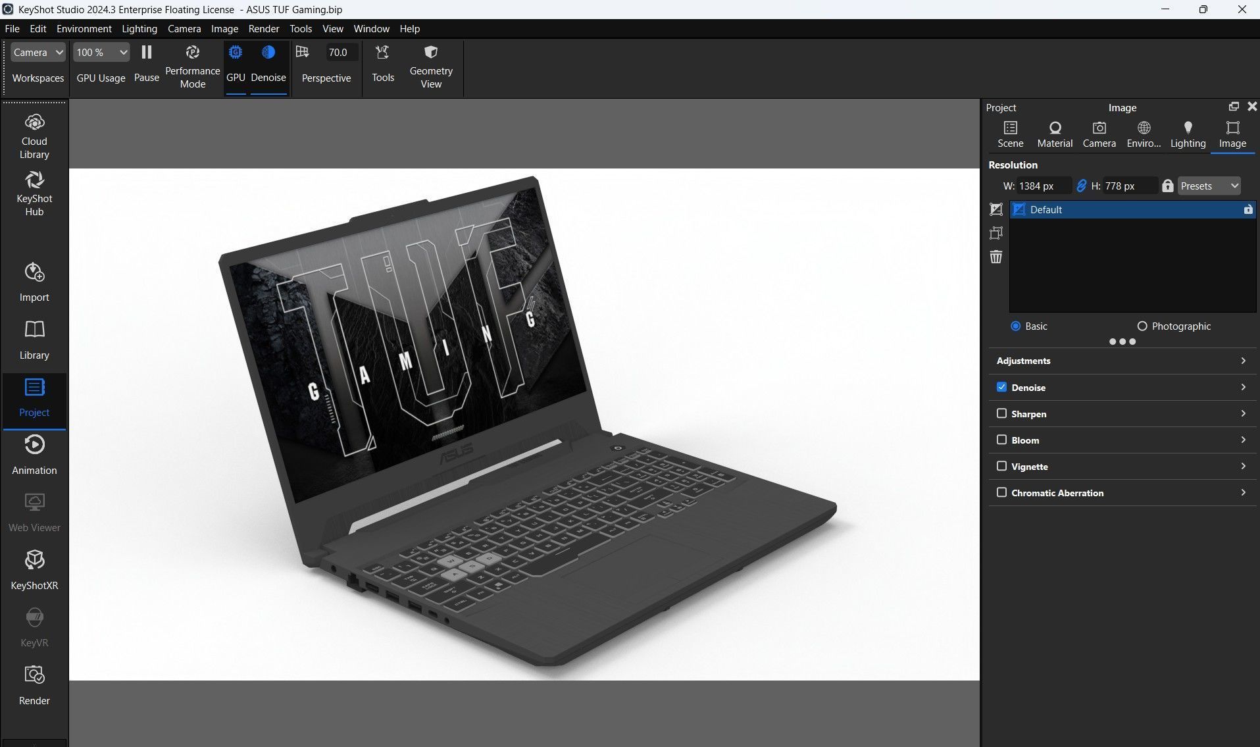
Task: Expand the Sharpen settings arrow
Action: point(1243,413)
